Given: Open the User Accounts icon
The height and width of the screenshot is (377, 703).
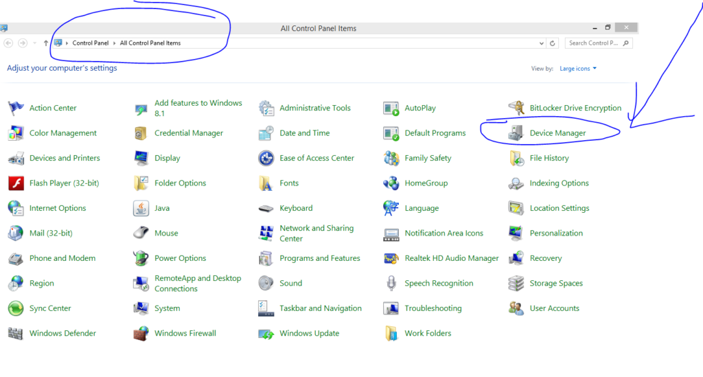Looking at the screenshot, I should coord(516,308).
